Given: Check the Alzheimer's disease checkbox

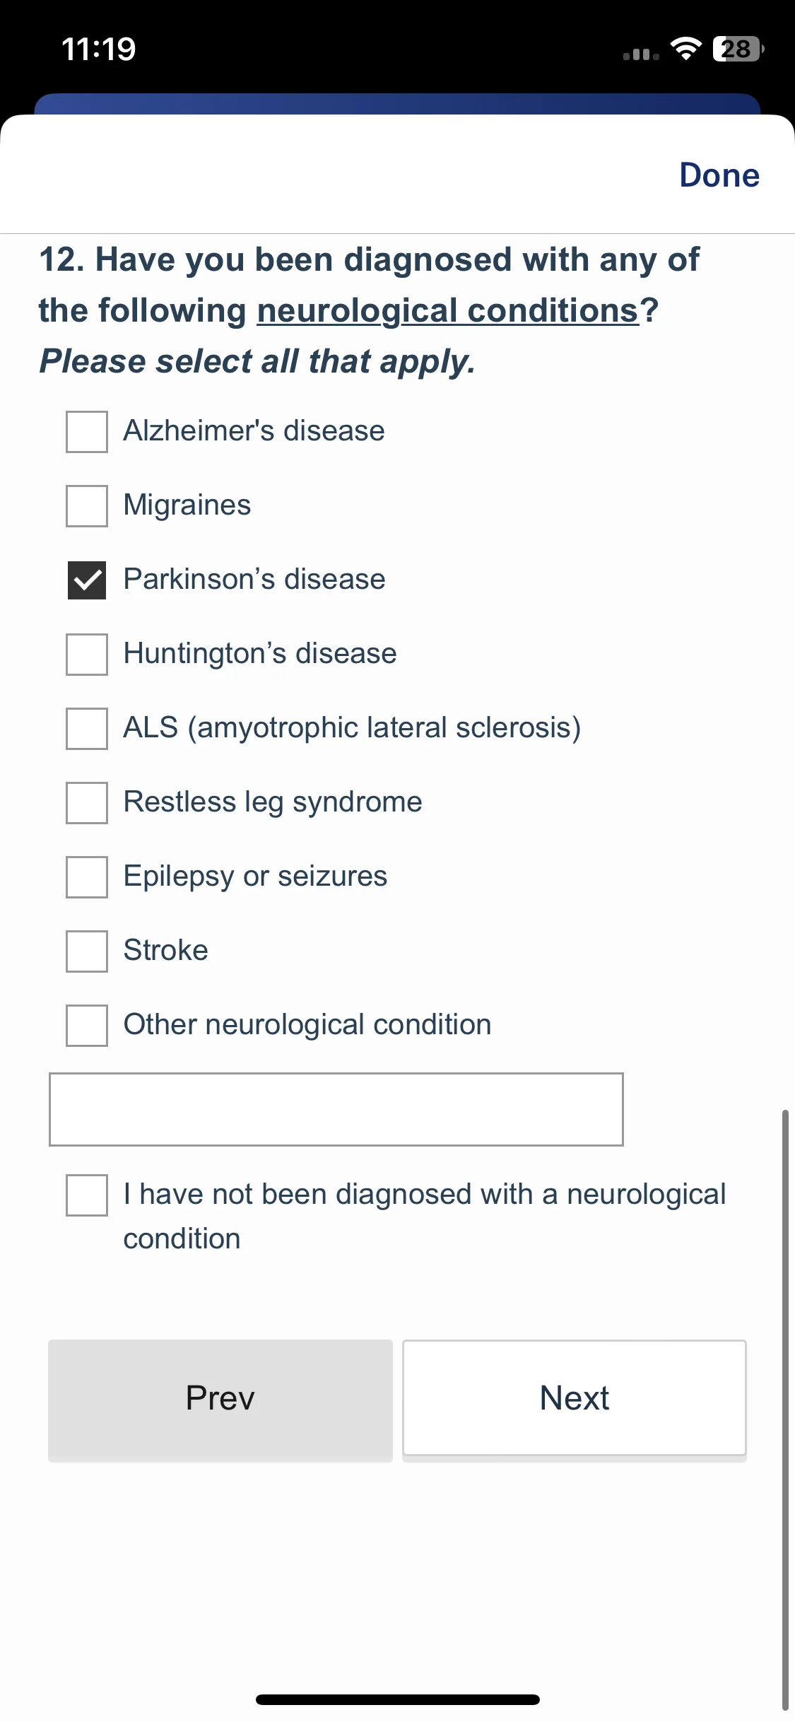Looking at the screenshot, I should tap(87, 431).
